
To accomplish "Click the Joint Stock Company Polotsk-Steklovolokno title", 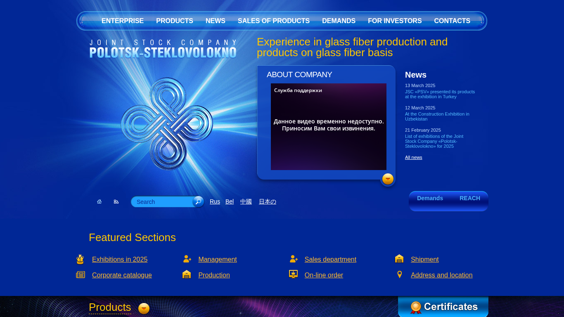I will coord(163,49).
